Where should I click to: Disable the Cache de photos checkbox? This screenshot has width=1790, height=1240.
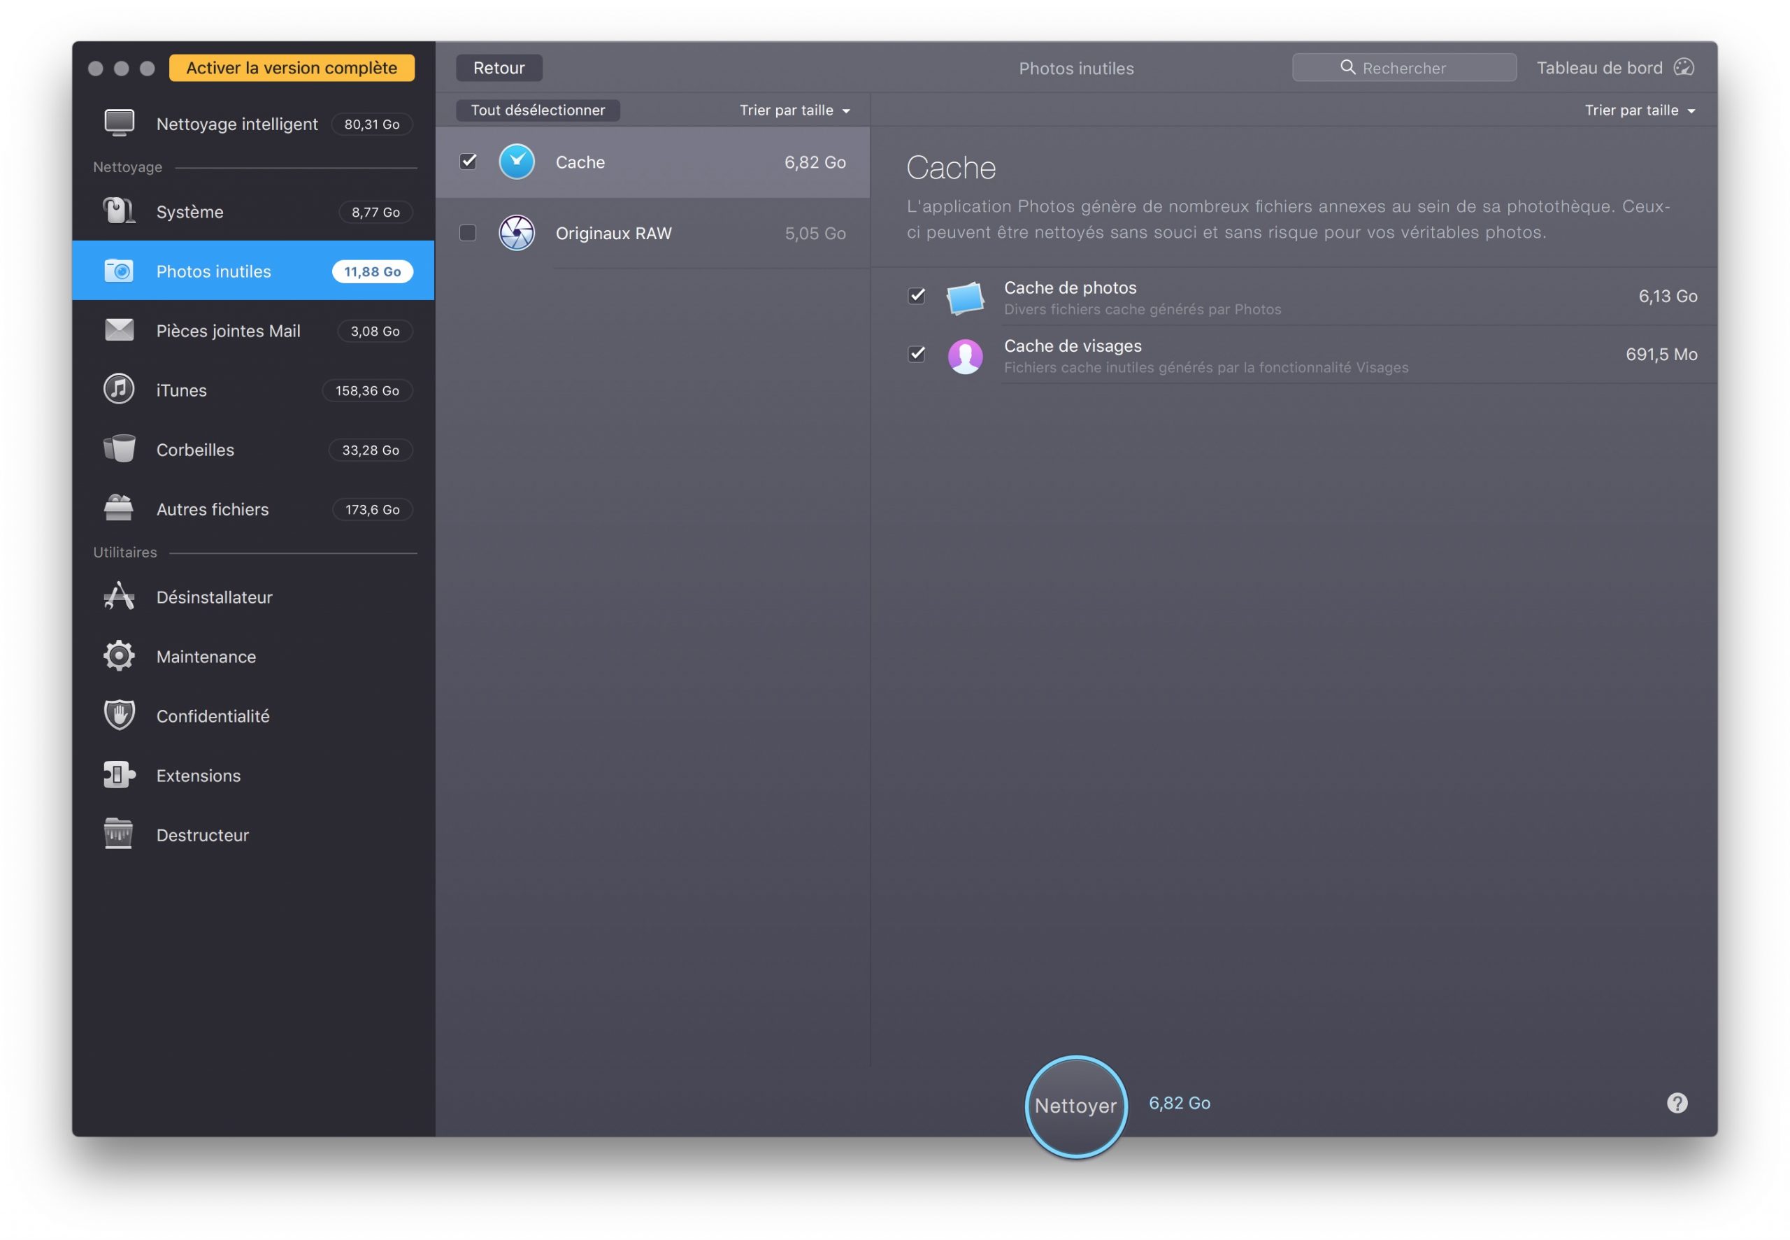pyautogui.click(x=917, y=296)
